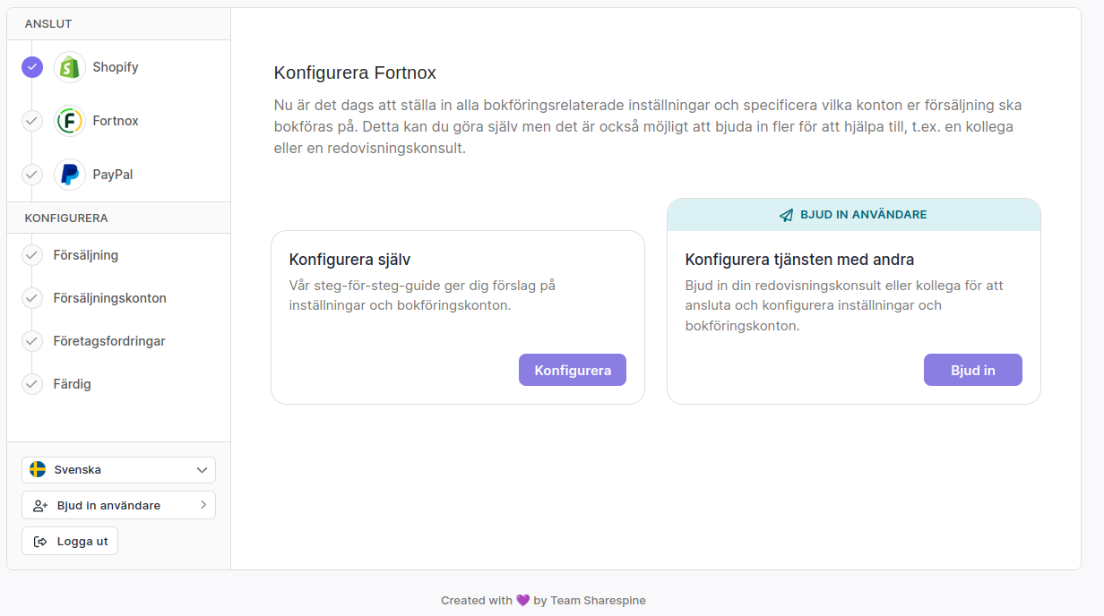1104x616 pixels.
Task: Click the purple heart in footer
Action: [523, 601]
